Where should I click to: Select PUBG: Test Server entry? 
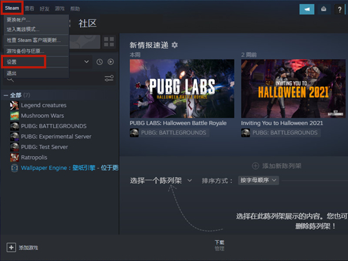(x=45, y=147)
